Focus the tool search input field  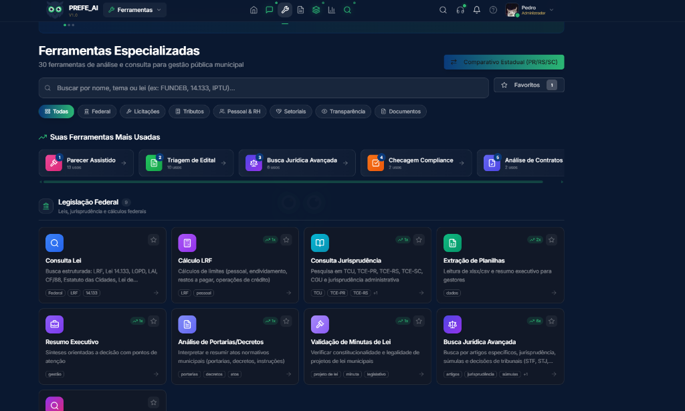[x=264, y=88]
